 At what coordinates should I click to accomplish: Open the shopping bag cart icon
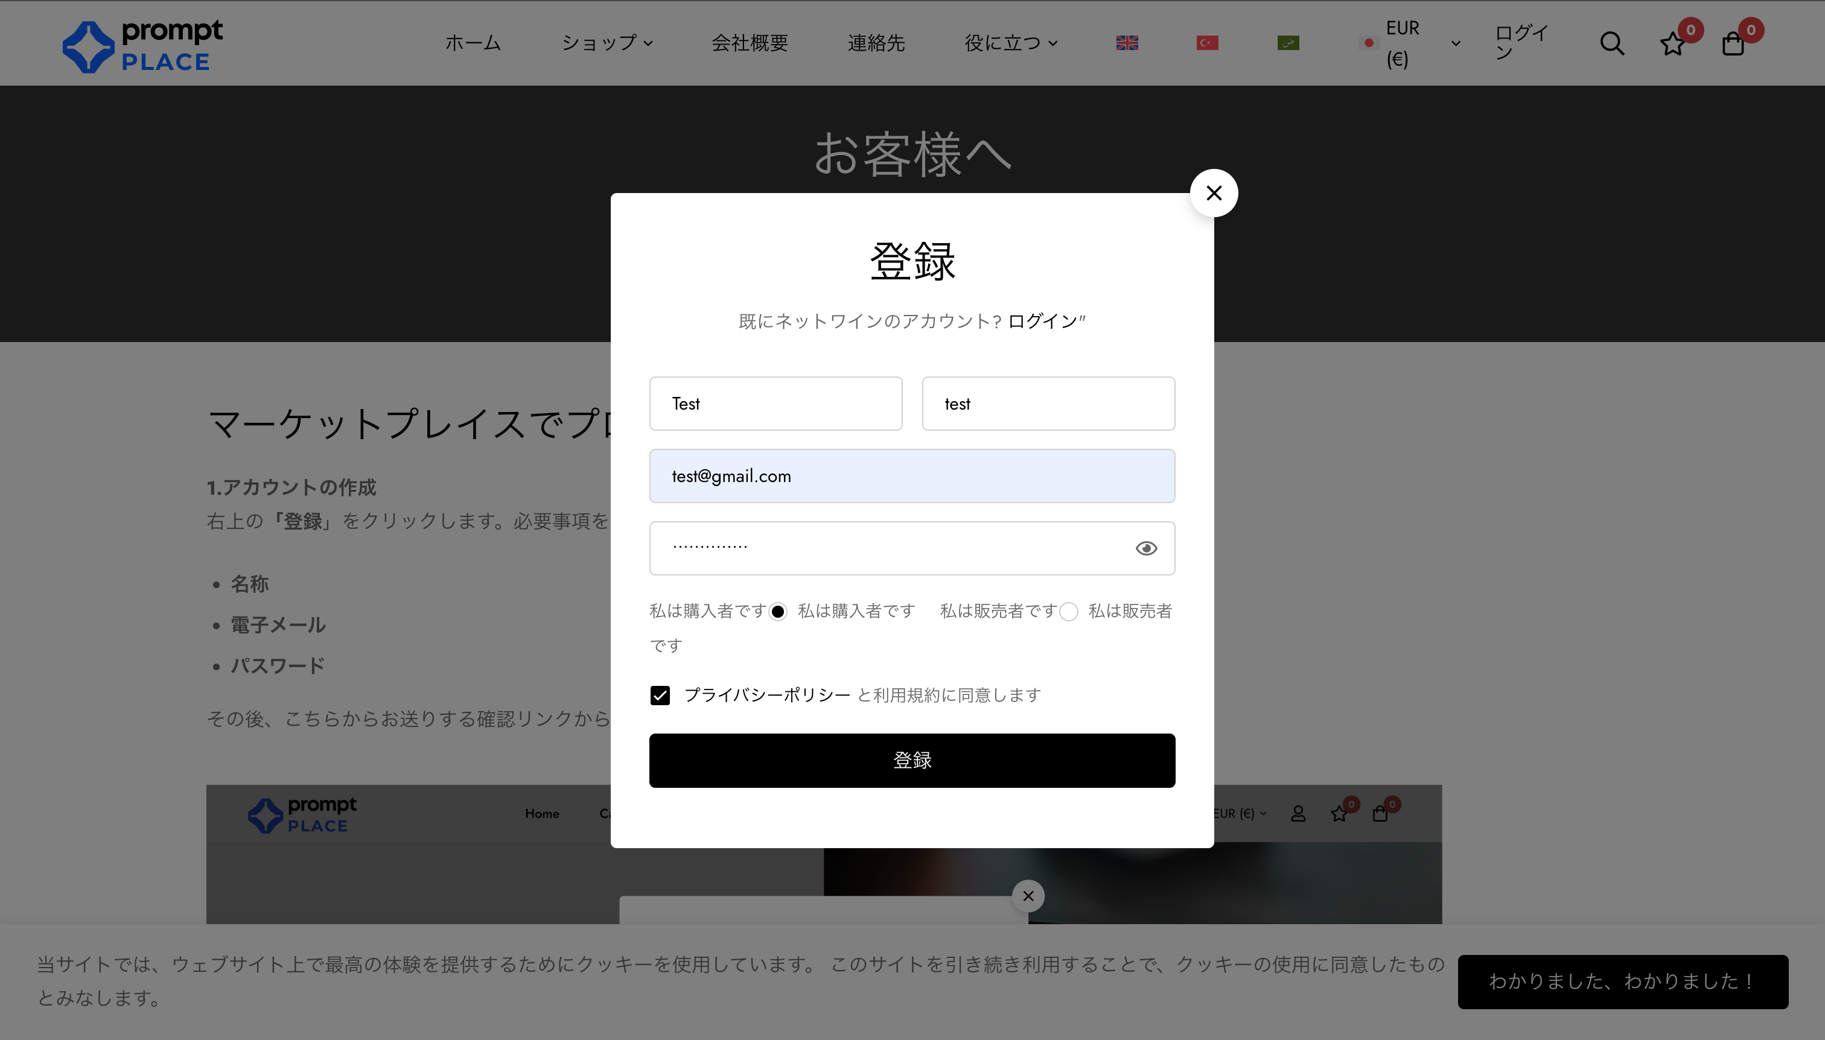click(1733, 44)
